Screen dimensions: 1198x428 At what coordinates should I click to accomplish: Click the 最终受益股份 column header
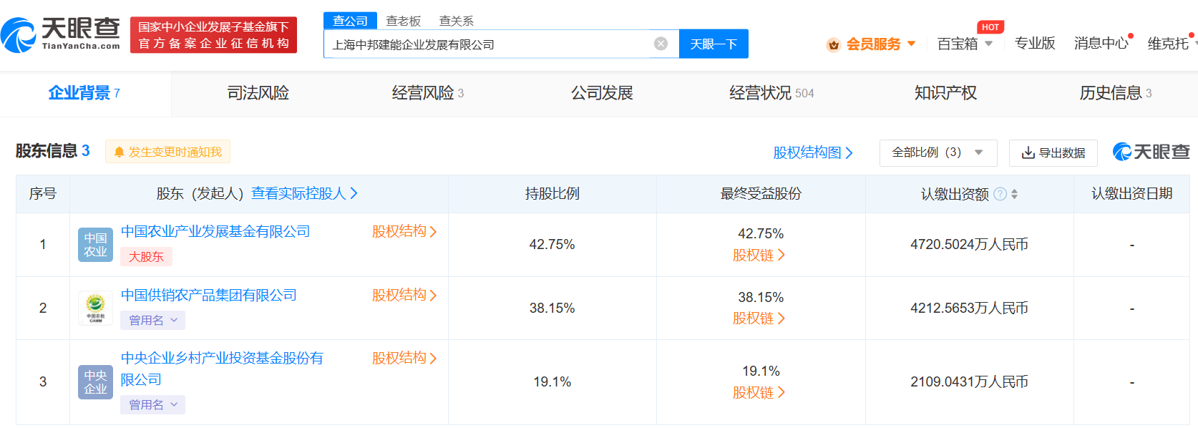click(761, 193)
